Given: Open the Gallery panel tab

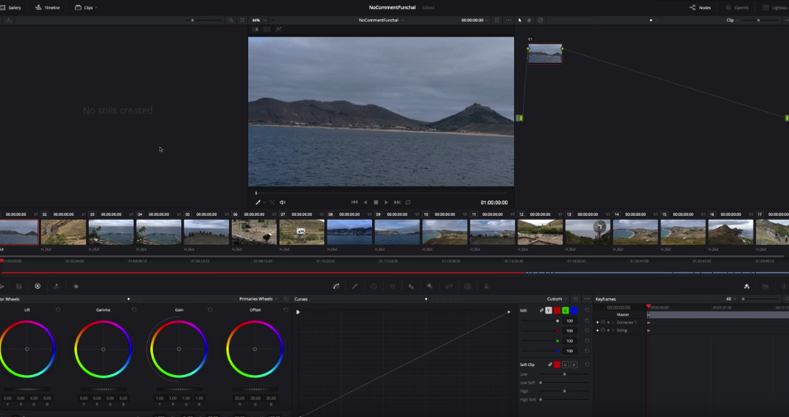Looking at the screenshot, I should pyautogui.click(x=11, y=7).
